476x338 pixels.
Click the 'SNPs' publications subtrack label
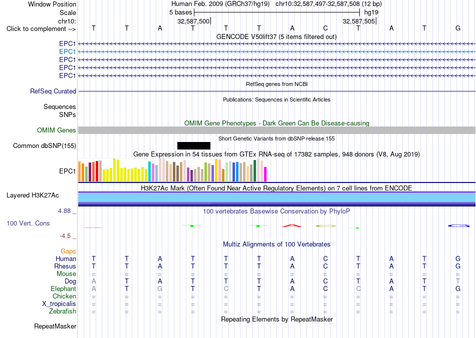pos(68,115)
